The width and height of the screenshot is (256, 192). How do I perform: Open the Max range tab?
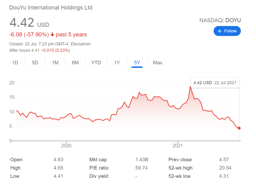[x=158, y=63]
